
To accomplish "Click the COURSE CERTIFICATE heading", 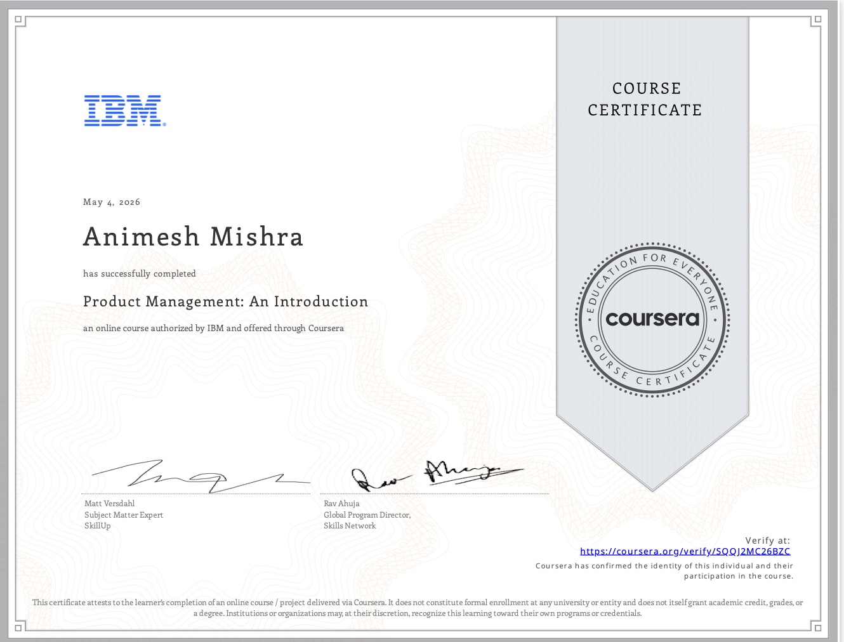I will click(x=645, y=99).
